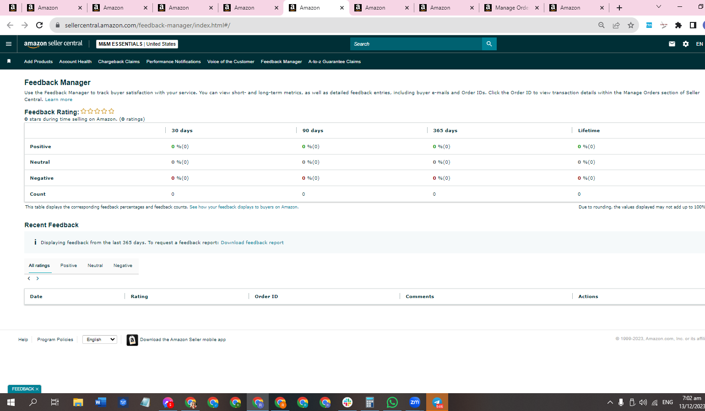Click the bookmark icon before Add Products

coord(9,61)
